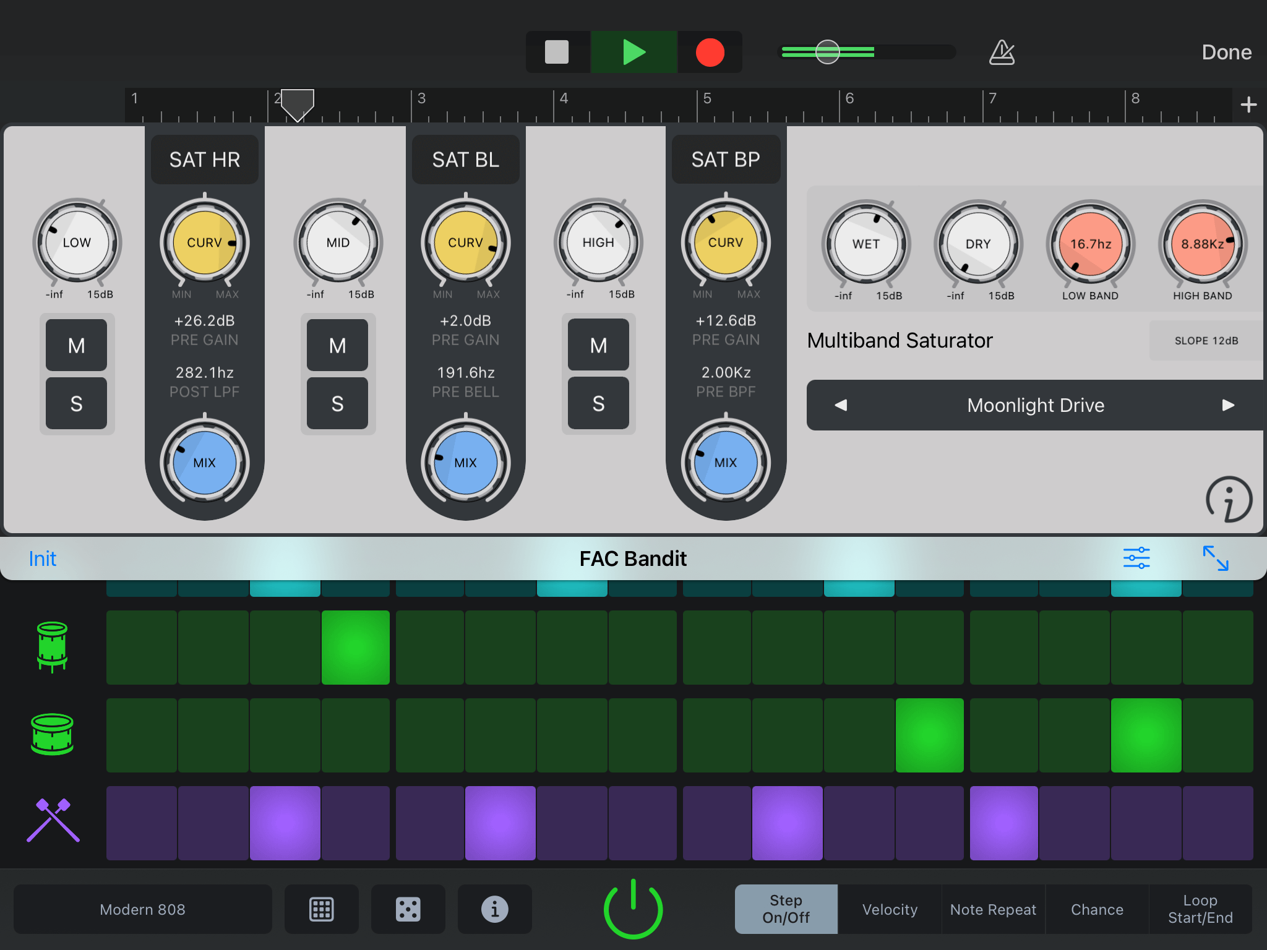Open the SAT BL saturation type selector
The width and height of the screenshot is (1267, 950).
pyautogui.click(x=466, y=160)
